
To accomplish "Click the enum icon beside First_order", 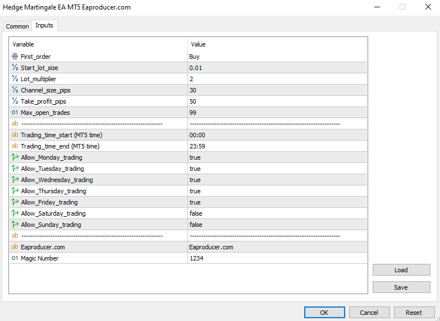I will 15,57.
